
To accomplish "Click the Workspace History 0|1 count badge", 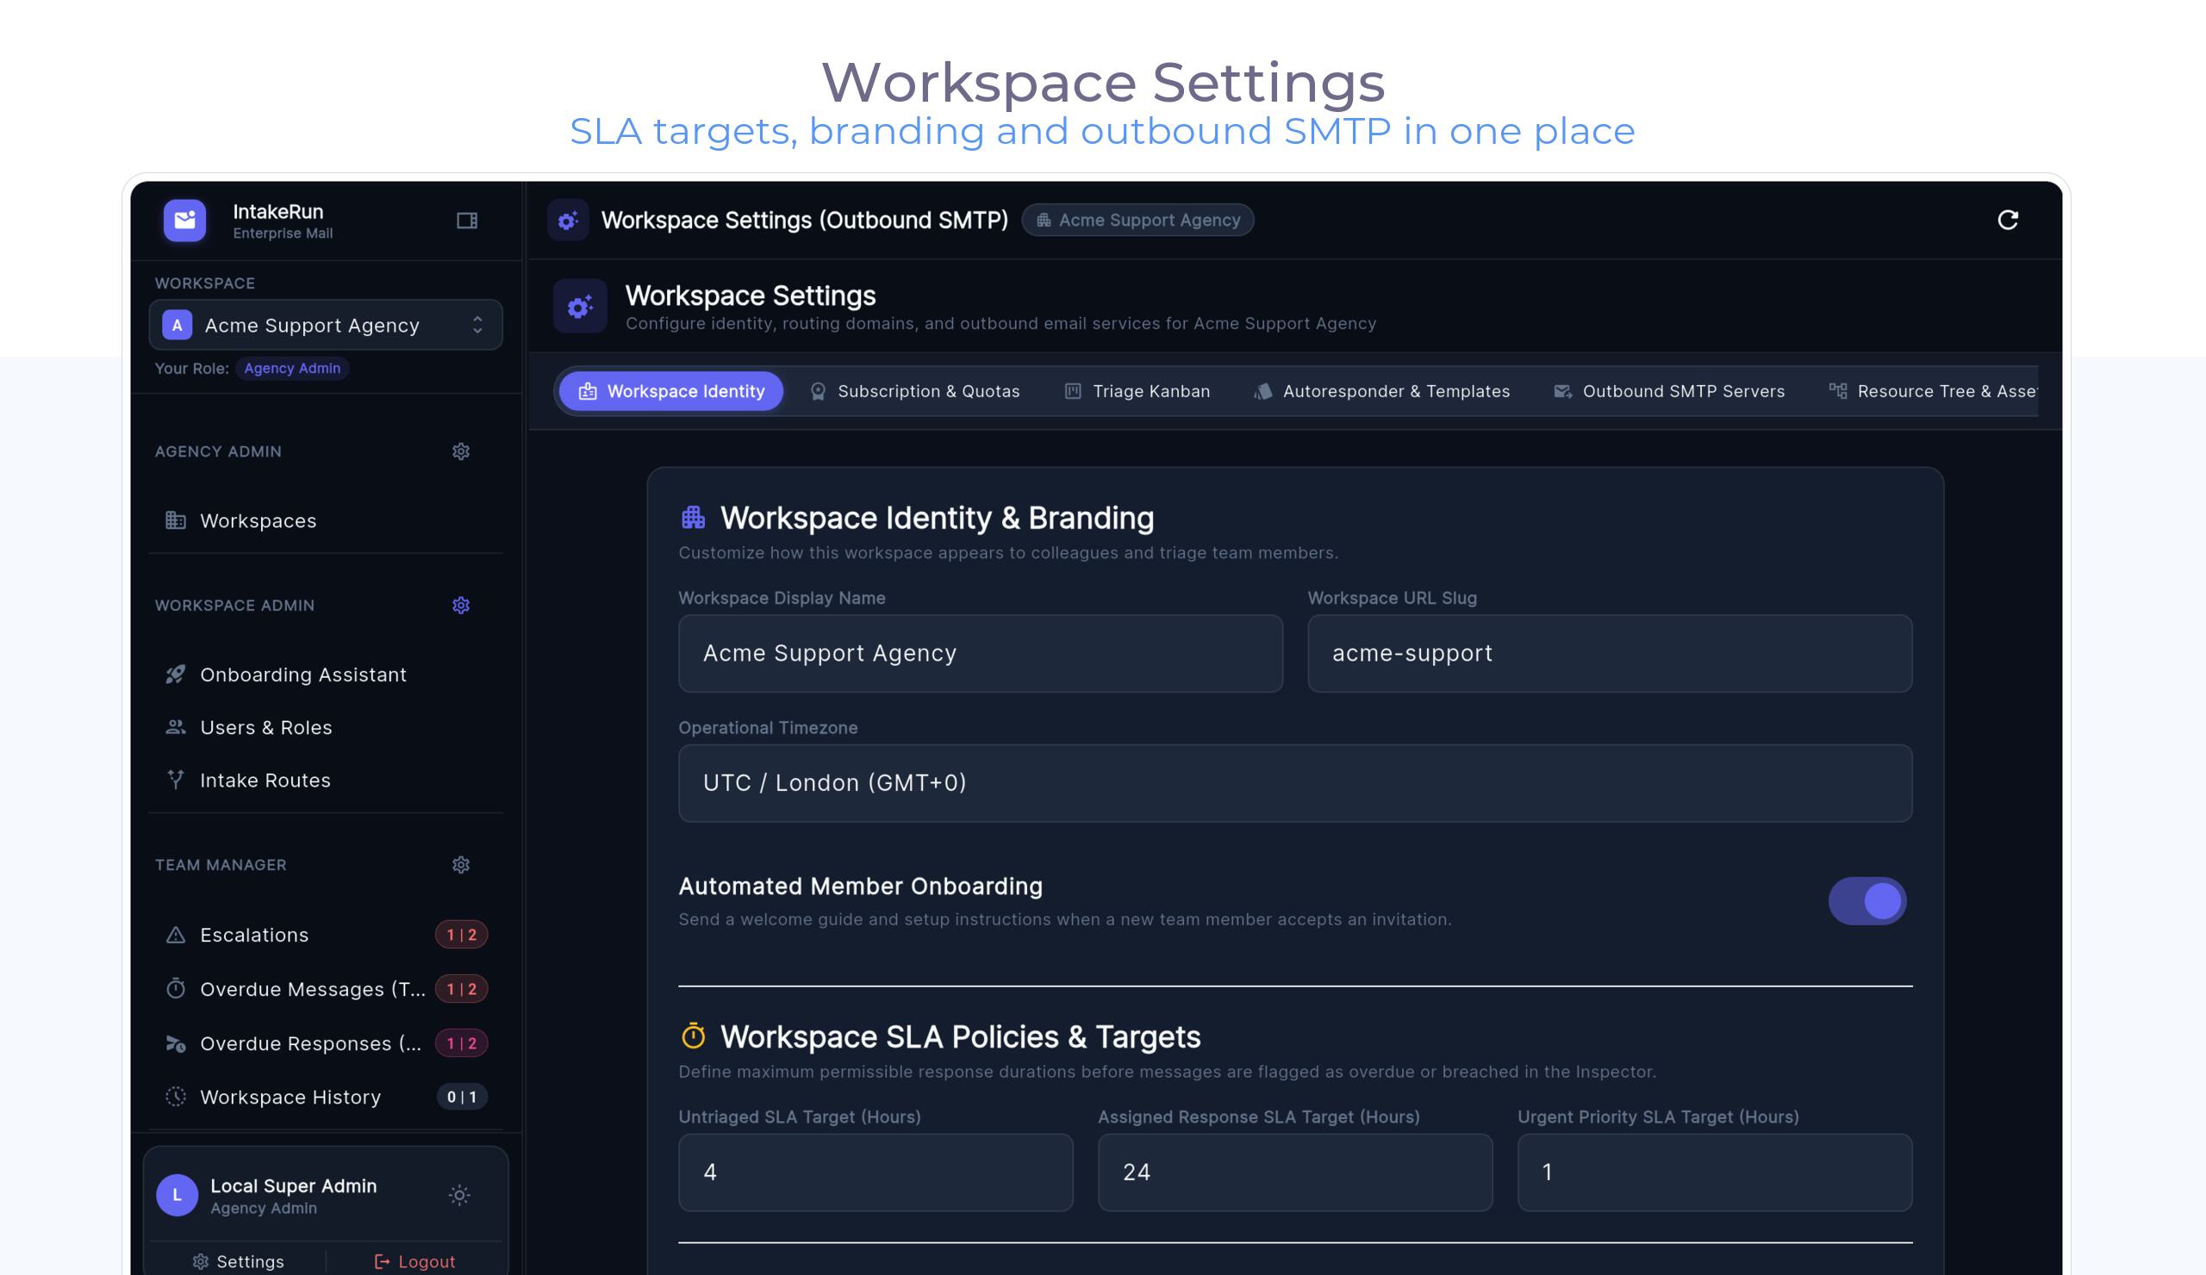I will click(461, 1097).
